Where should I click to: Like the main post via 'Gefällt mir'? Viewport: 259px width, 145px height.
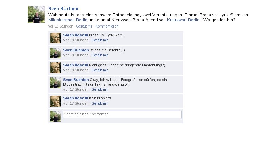click(84, 26)
